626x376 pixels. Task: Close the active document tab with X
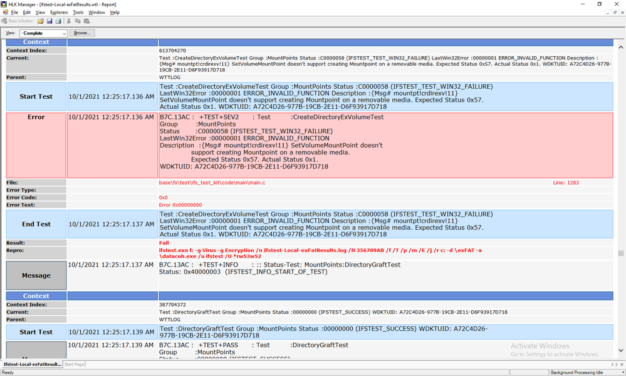click(x=622, y=365)
